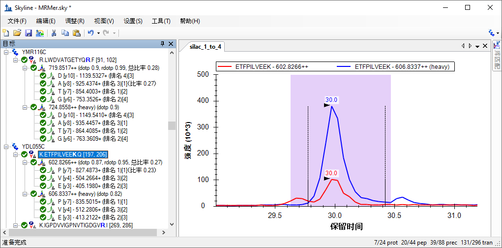This screenshot has width=502, height=248.
Task: Open the 帮助(H) menu
Action: coord(190,21)
